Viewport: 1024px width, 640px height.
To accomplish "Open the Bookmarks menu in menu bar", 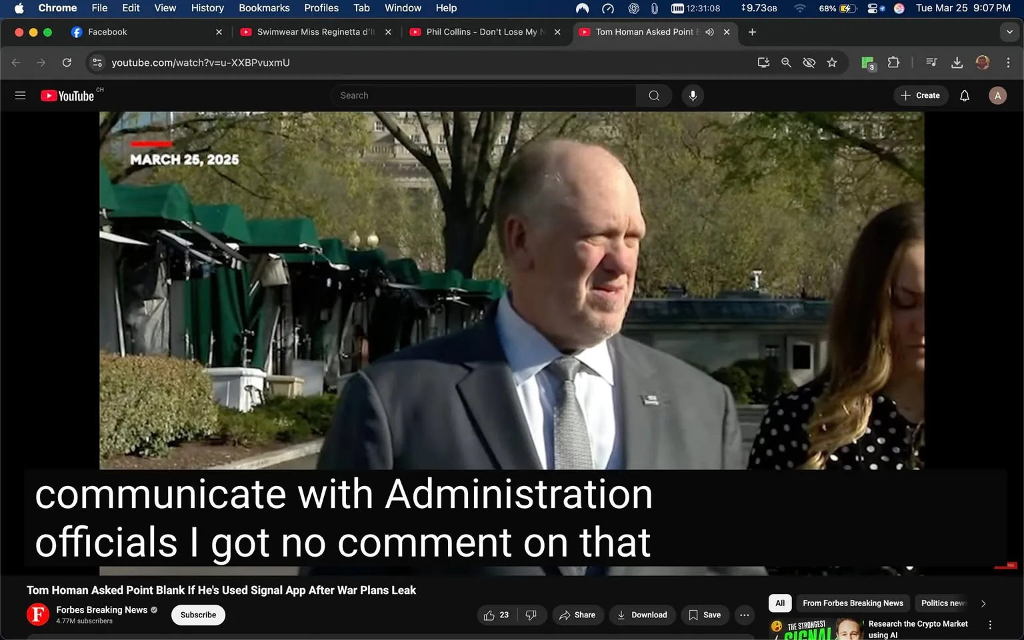I will (264, 8).
